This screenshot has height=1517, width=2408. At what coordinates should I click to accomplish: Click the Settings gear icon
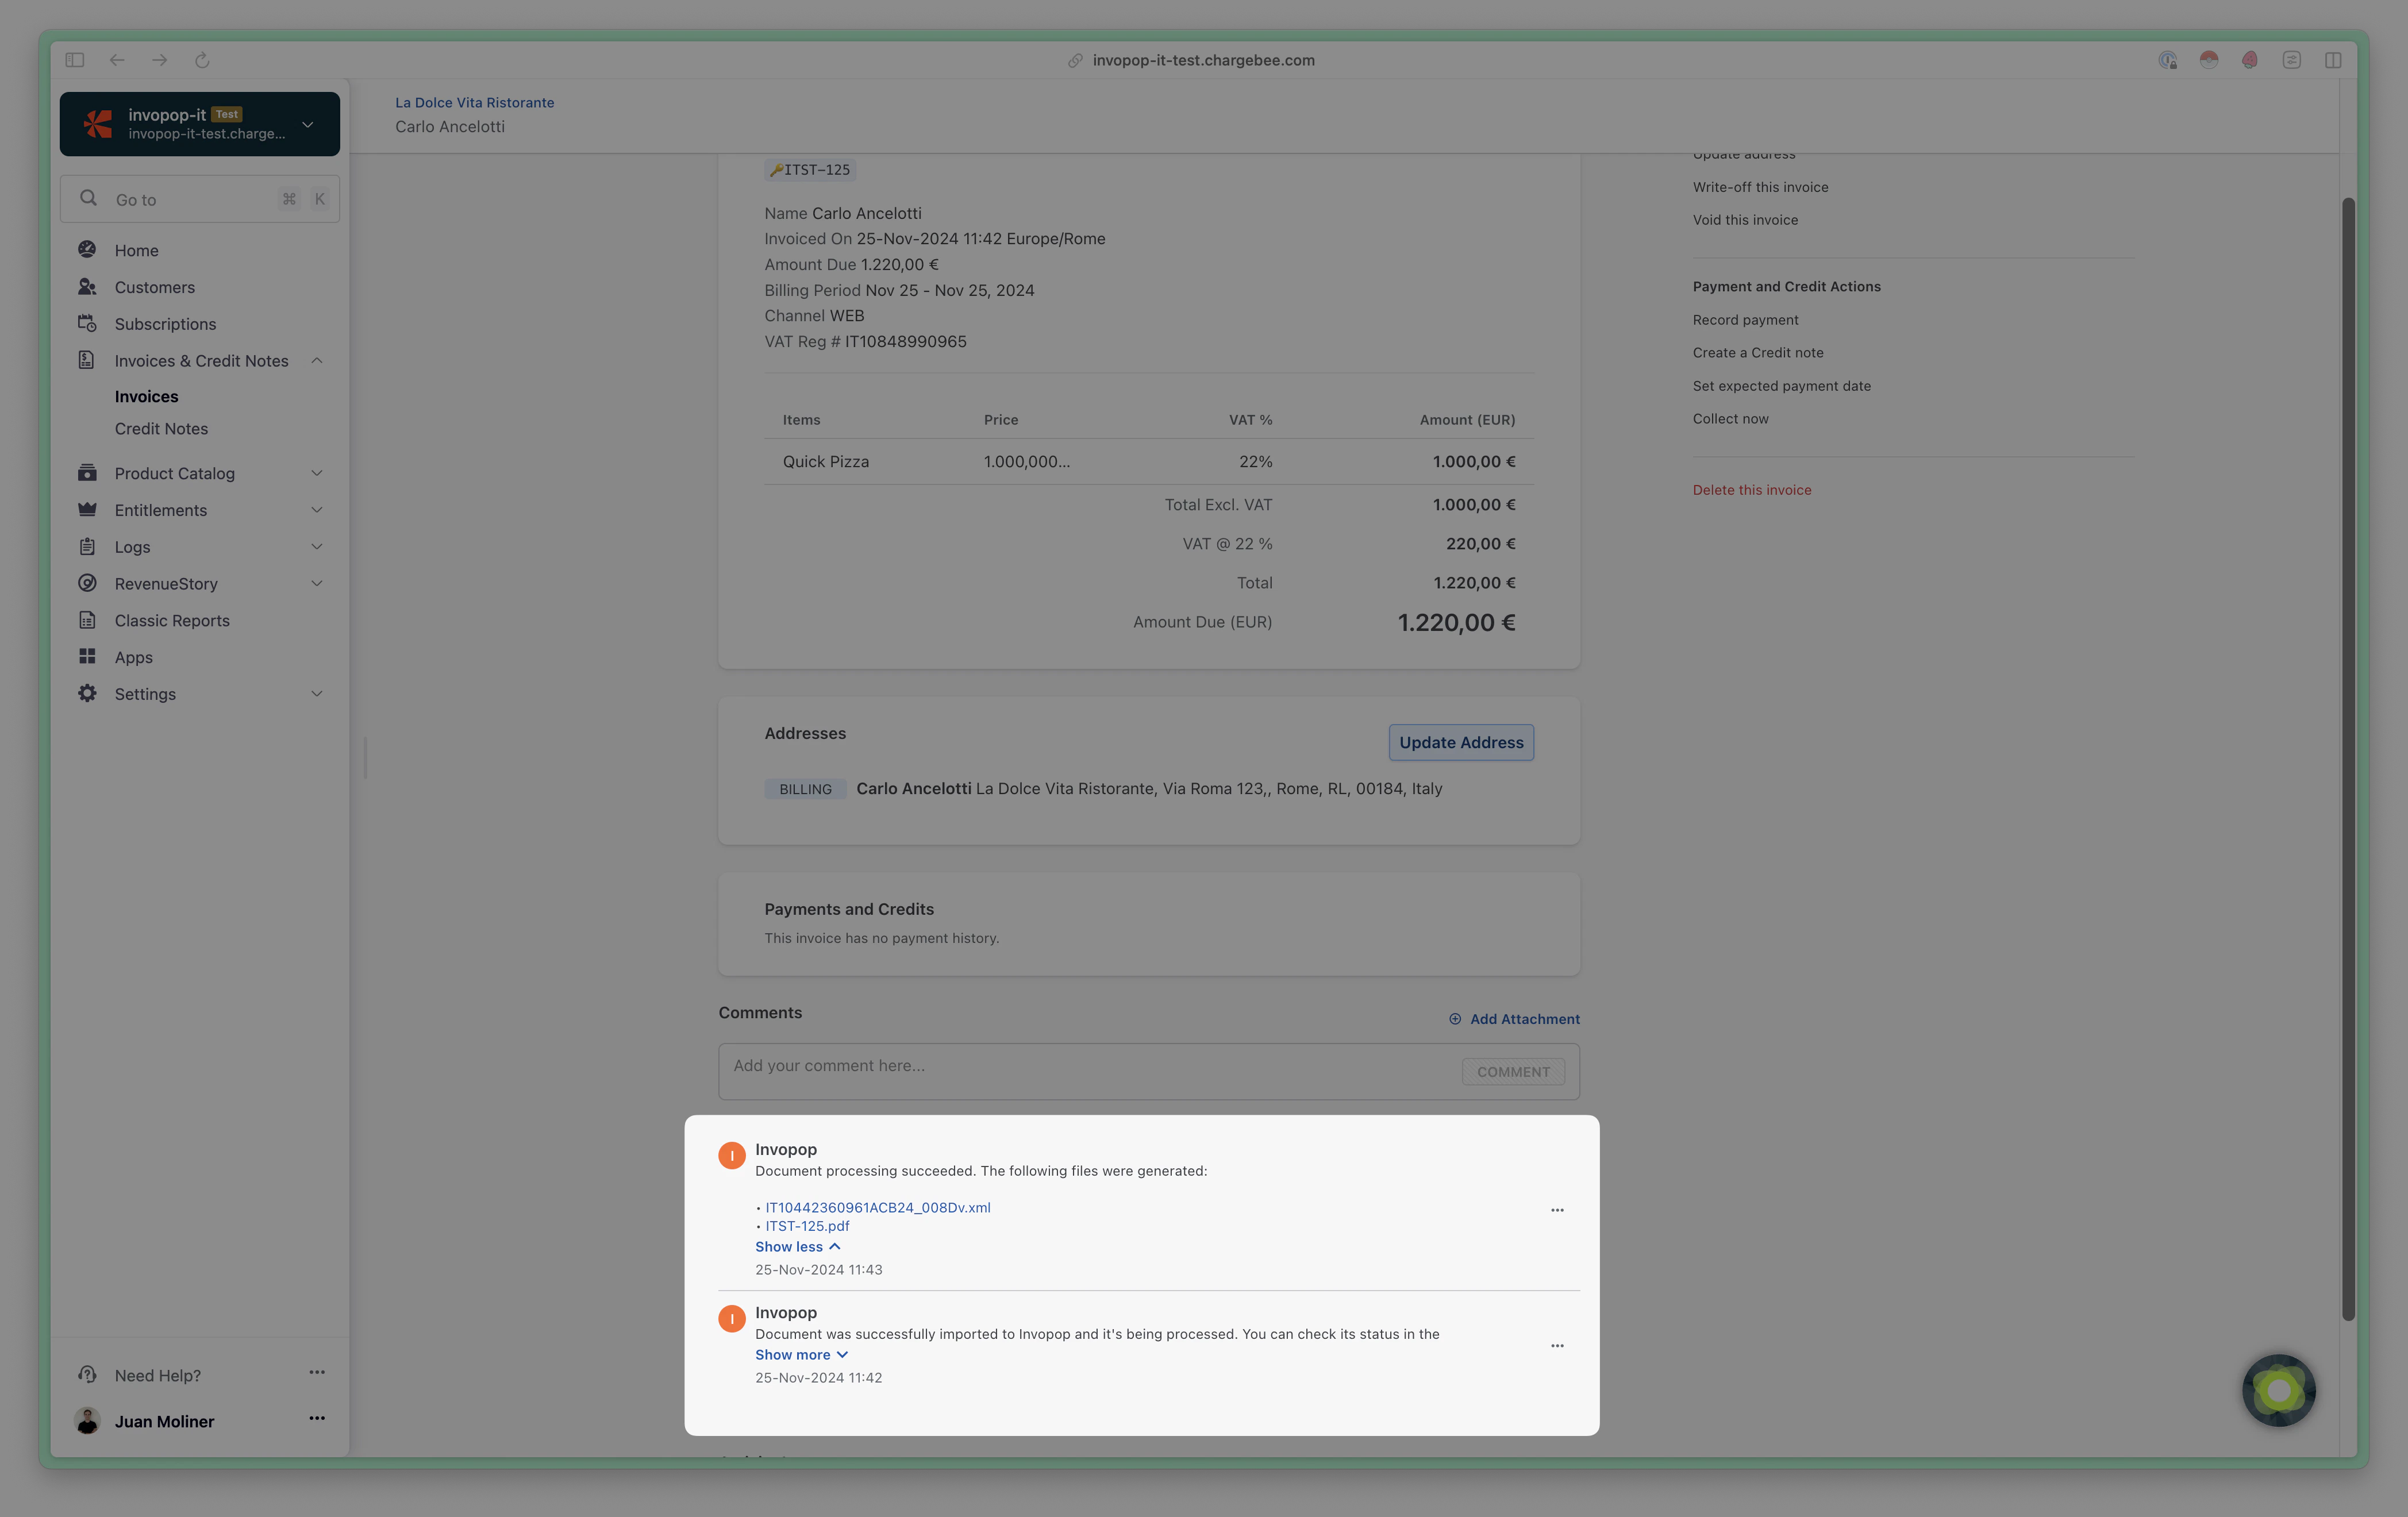point(88,693)
